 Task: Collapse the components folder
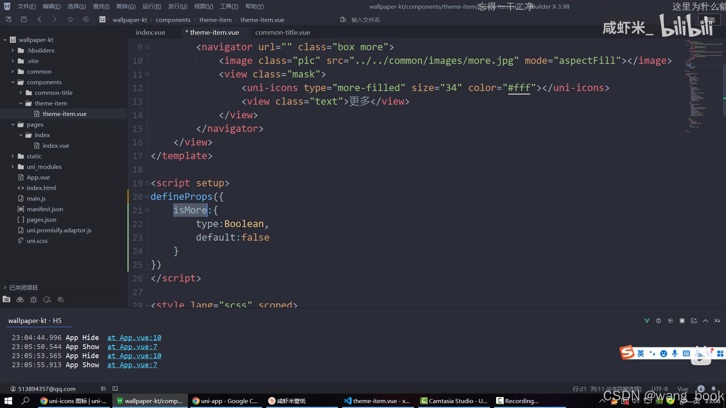coord(13,82)
